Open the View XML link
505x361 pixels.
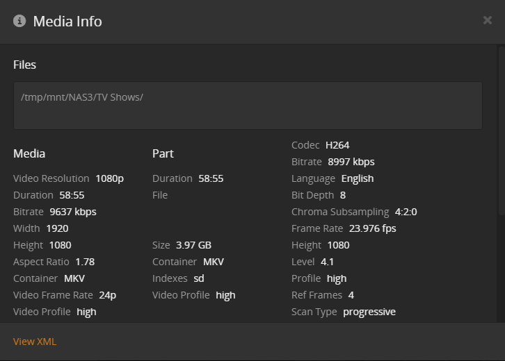click(35, 342)
